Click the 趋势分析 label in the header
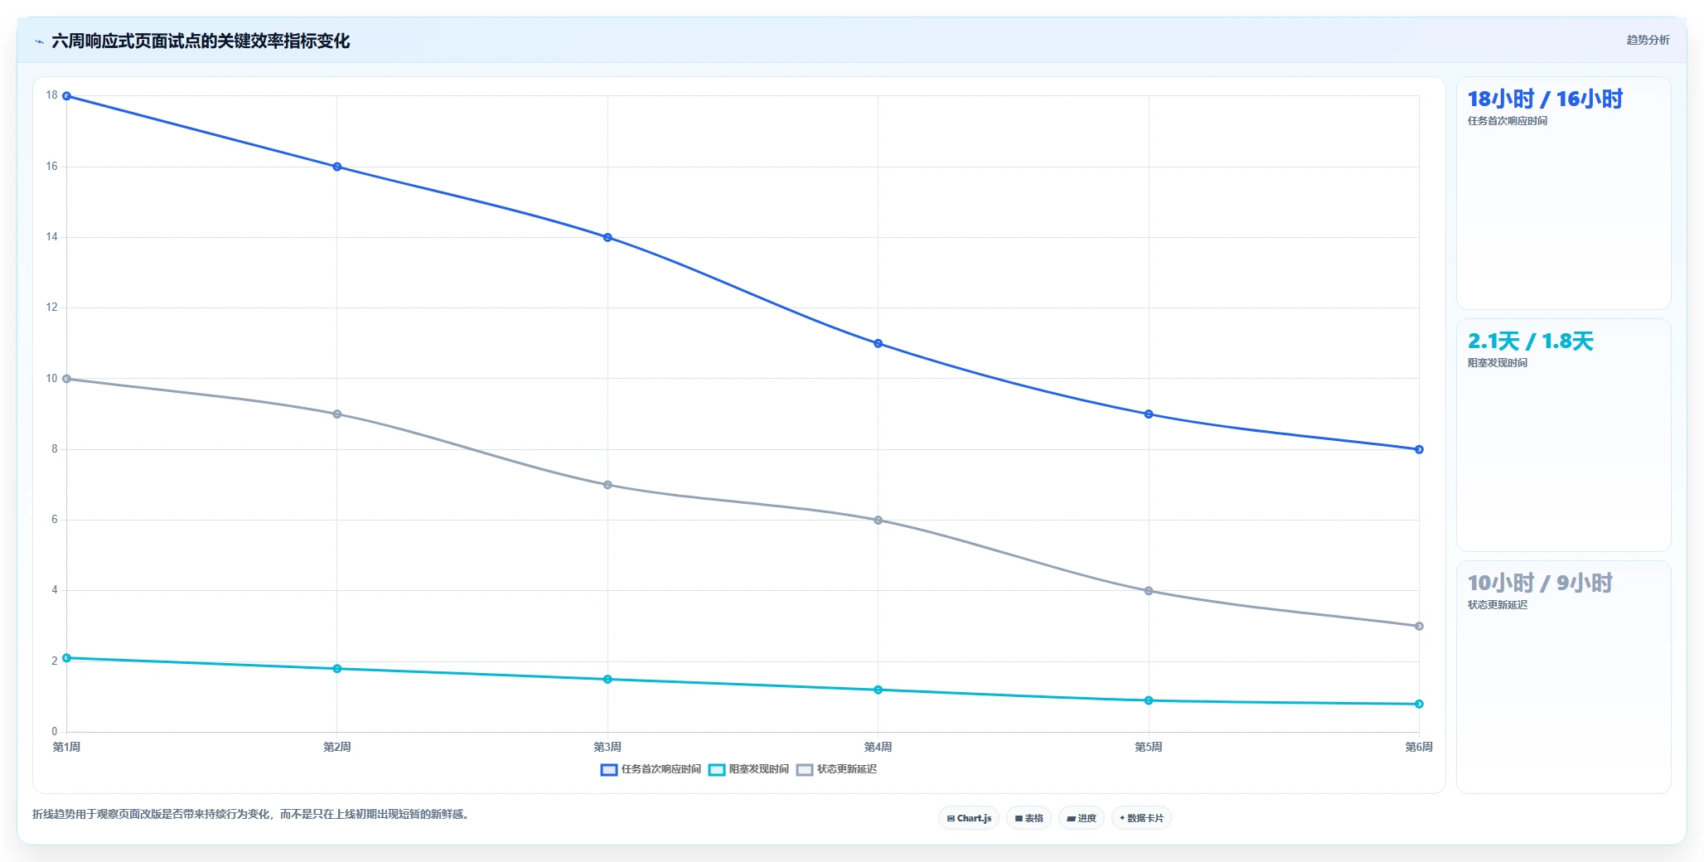1704x862 pixels. pos(1648,40)
